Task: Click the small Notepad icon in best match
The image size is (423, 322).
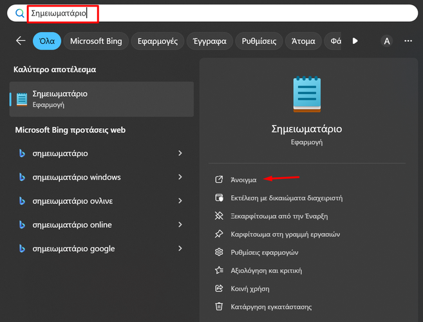Action: coord(22,99)
